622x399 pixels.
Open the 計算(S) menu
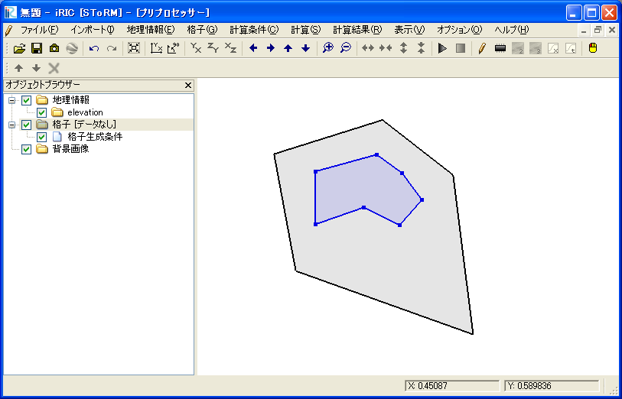tap(306, 30)
